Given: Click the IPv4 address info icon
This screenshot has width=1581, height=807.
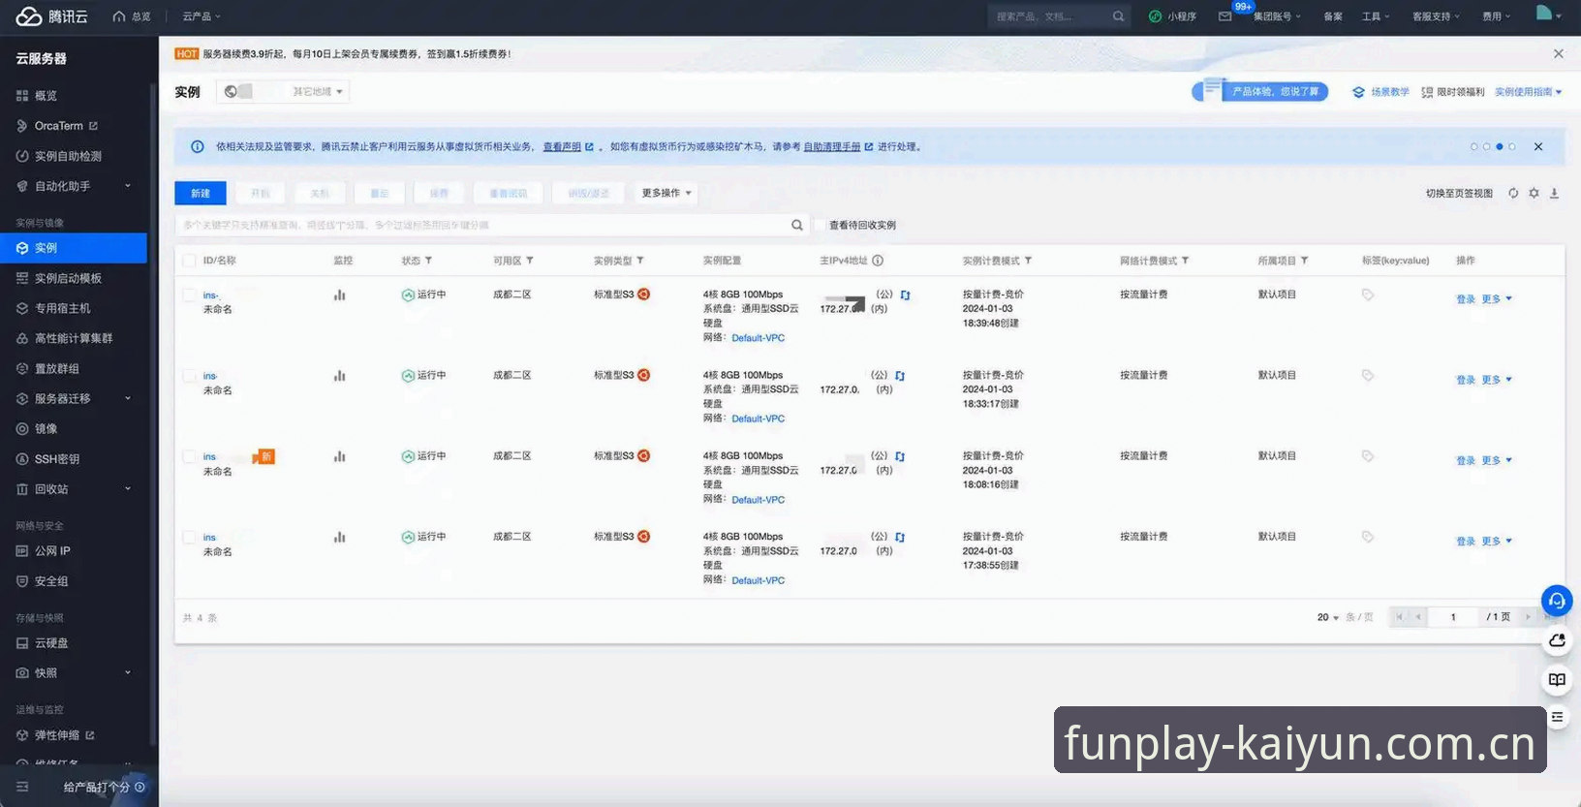Looking at the screenshot, I should coord(878,261).
